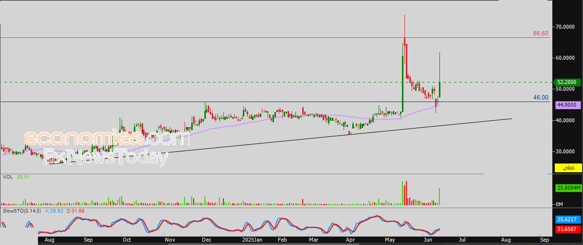This screenshot has width=583, height=245.
Task: Click the 30.0000 price axis label
Action: tap(565, 151)
